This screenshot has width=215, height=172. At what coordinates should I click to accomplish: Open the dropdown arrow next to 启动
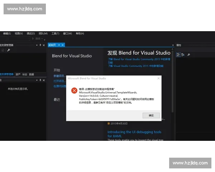coord(42,39)
